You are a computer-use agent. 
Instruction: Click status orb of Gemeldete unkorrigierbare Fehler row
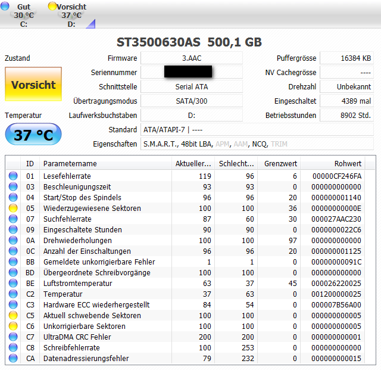[x=13, y=262]
